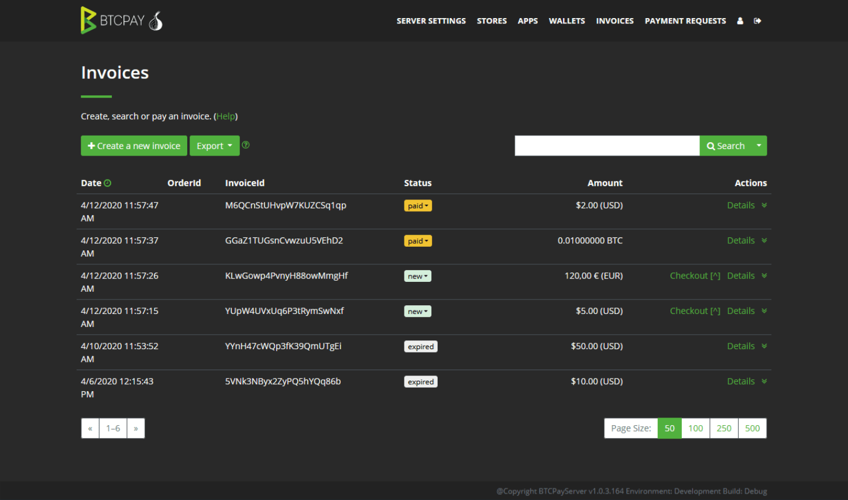Click the magnifier icon on the Search button

coord(710,145)
